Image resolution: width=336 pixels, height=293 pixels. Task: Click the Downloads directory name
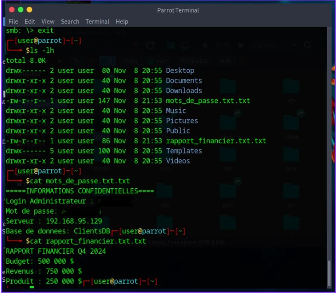(x=184, y=90)
